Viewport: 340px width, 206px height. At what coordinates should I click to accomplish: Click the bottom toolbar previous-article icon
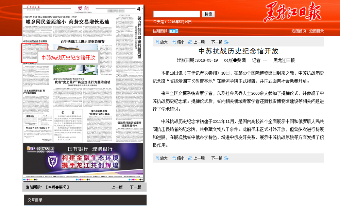tap(190, 158)
